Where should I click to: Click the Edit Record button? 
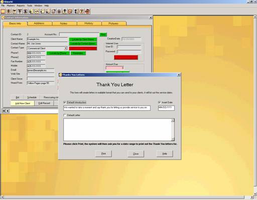click(44, 103)
